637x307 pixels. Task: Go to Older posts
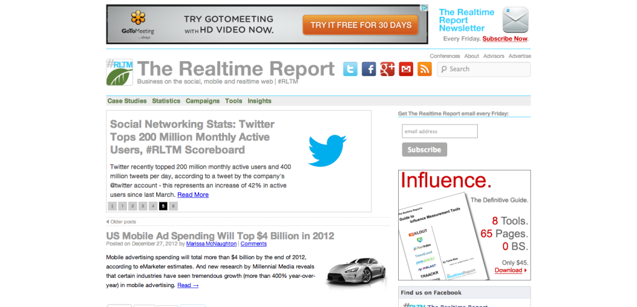coord(121,222)
